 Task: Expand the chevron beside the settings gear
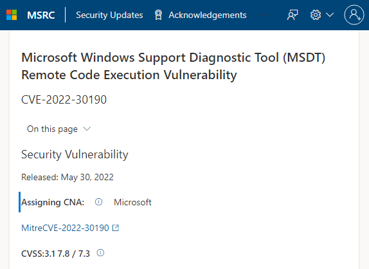330,15
